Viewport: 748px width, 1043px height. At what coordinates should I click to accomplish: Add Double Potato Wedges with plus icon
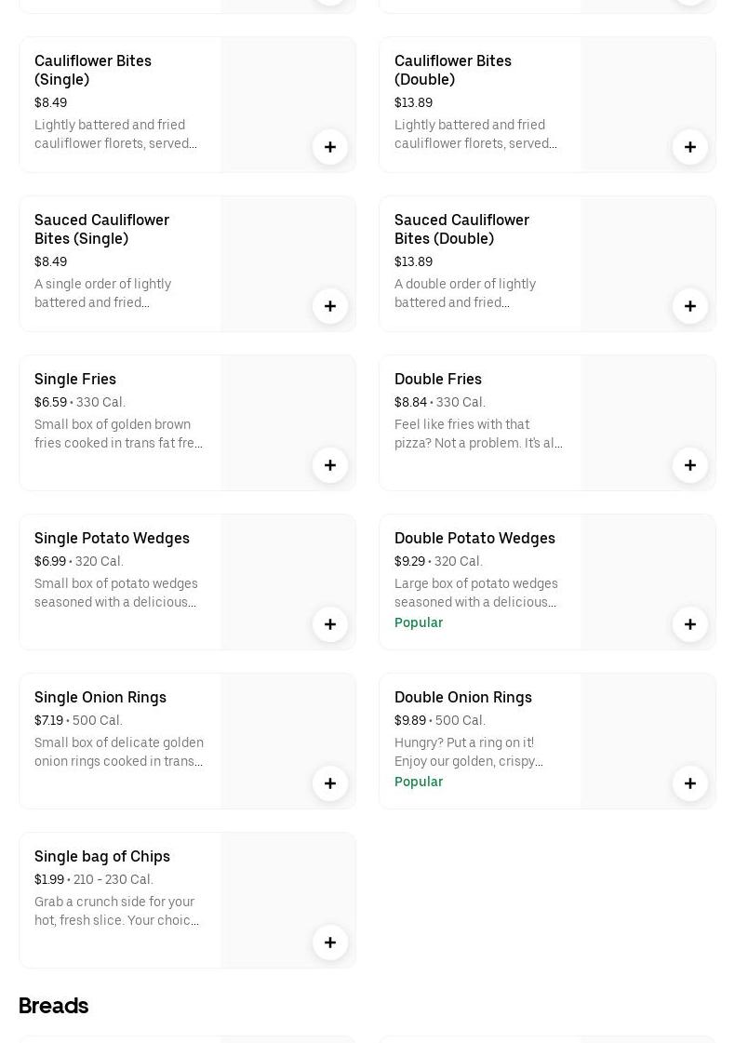point(690,624)
